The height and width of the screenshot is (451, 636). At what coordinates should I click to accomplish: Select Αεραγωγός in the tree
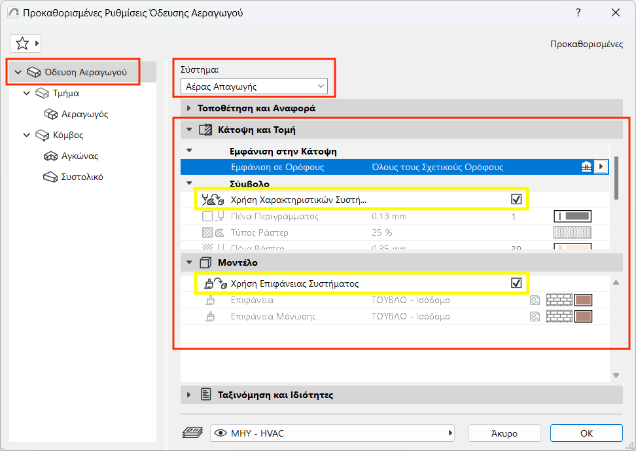tap(85, 115)
